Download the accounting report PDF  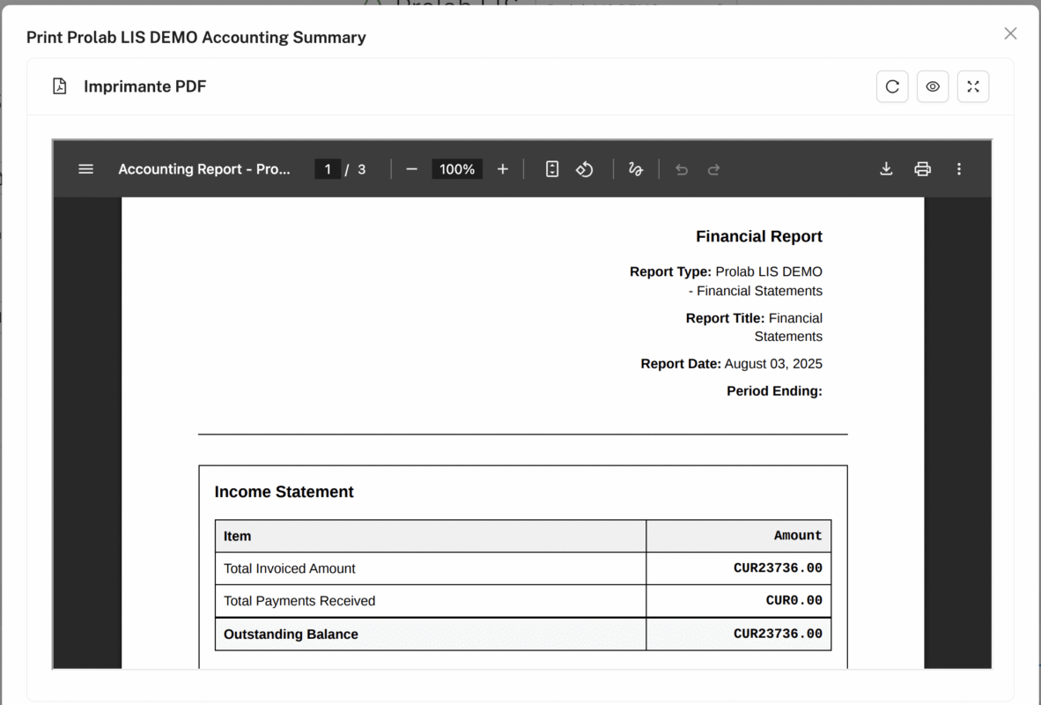coord(886,169)
